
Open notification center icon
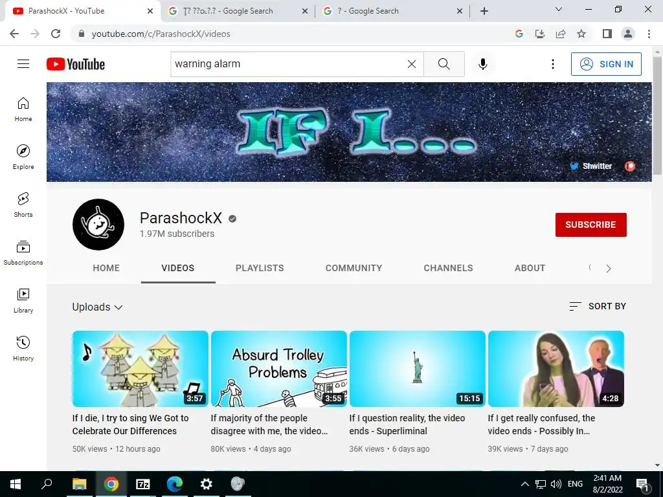point(642,484)
